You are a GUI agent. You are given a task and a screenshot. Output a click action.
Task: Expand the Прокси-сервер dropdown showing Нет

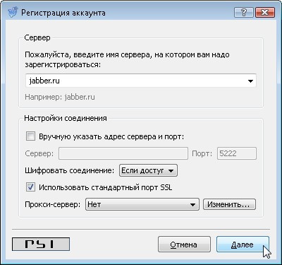pyautogui.click(x=142, y=204)
